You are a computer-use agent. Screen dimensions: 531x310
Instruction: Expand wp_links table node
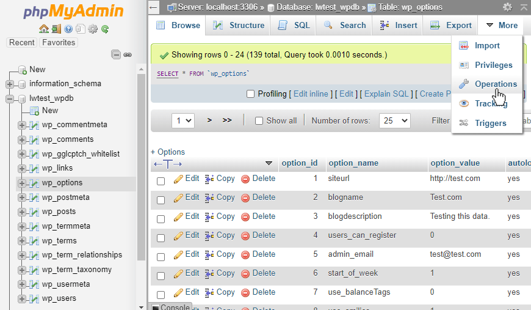[22, 169]
